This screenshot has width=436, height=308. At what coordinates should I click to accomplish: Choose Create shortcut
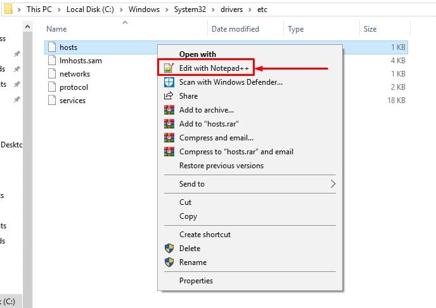(x=250, y=235)
